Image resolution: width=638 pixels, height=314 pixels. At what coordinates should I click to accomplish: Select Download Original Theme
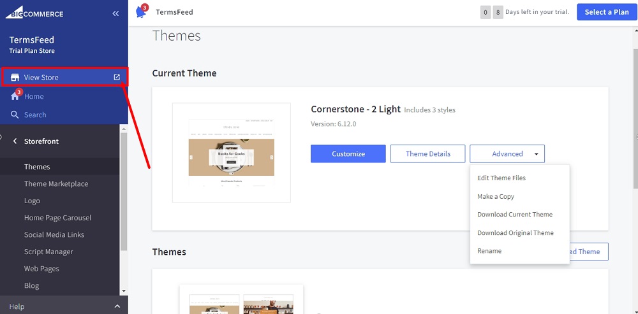click(x=515, y=232)
